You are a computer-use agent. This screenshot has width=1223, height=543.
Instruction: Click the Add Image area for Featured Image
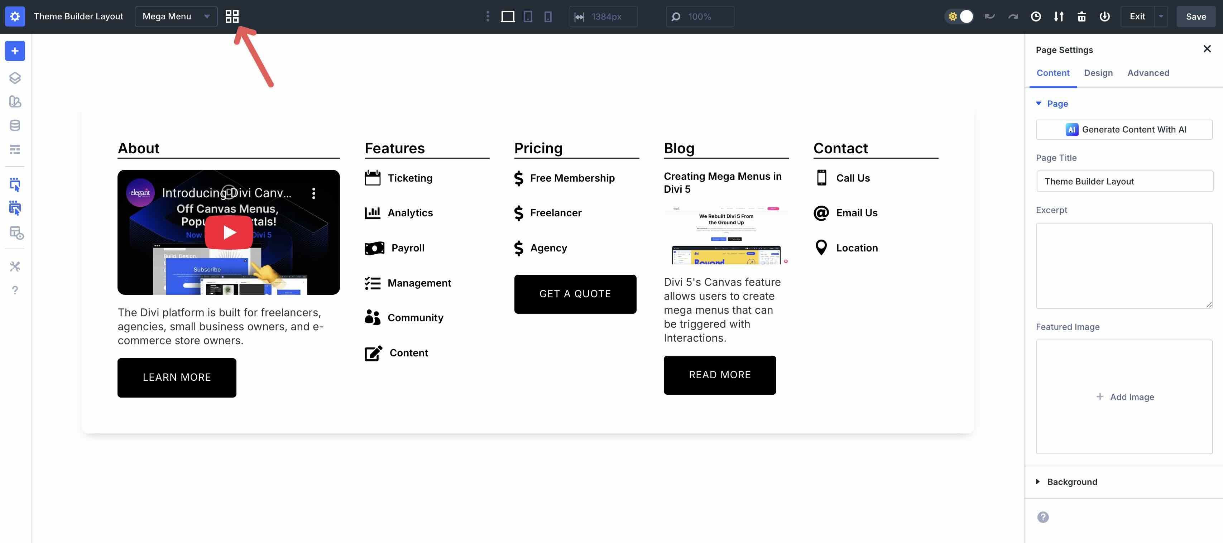pyautogui.click(x=1125, y=397)
